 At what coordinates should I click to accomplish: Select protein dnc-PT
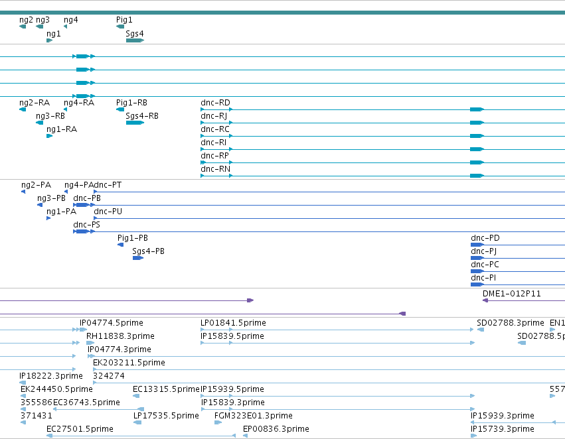pos(108,185)
